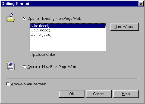The height and width of the screenshot is (104, 145).
Task: Open the Help button for this dialog
Action: pyautogui.click(x=126, y=94)
